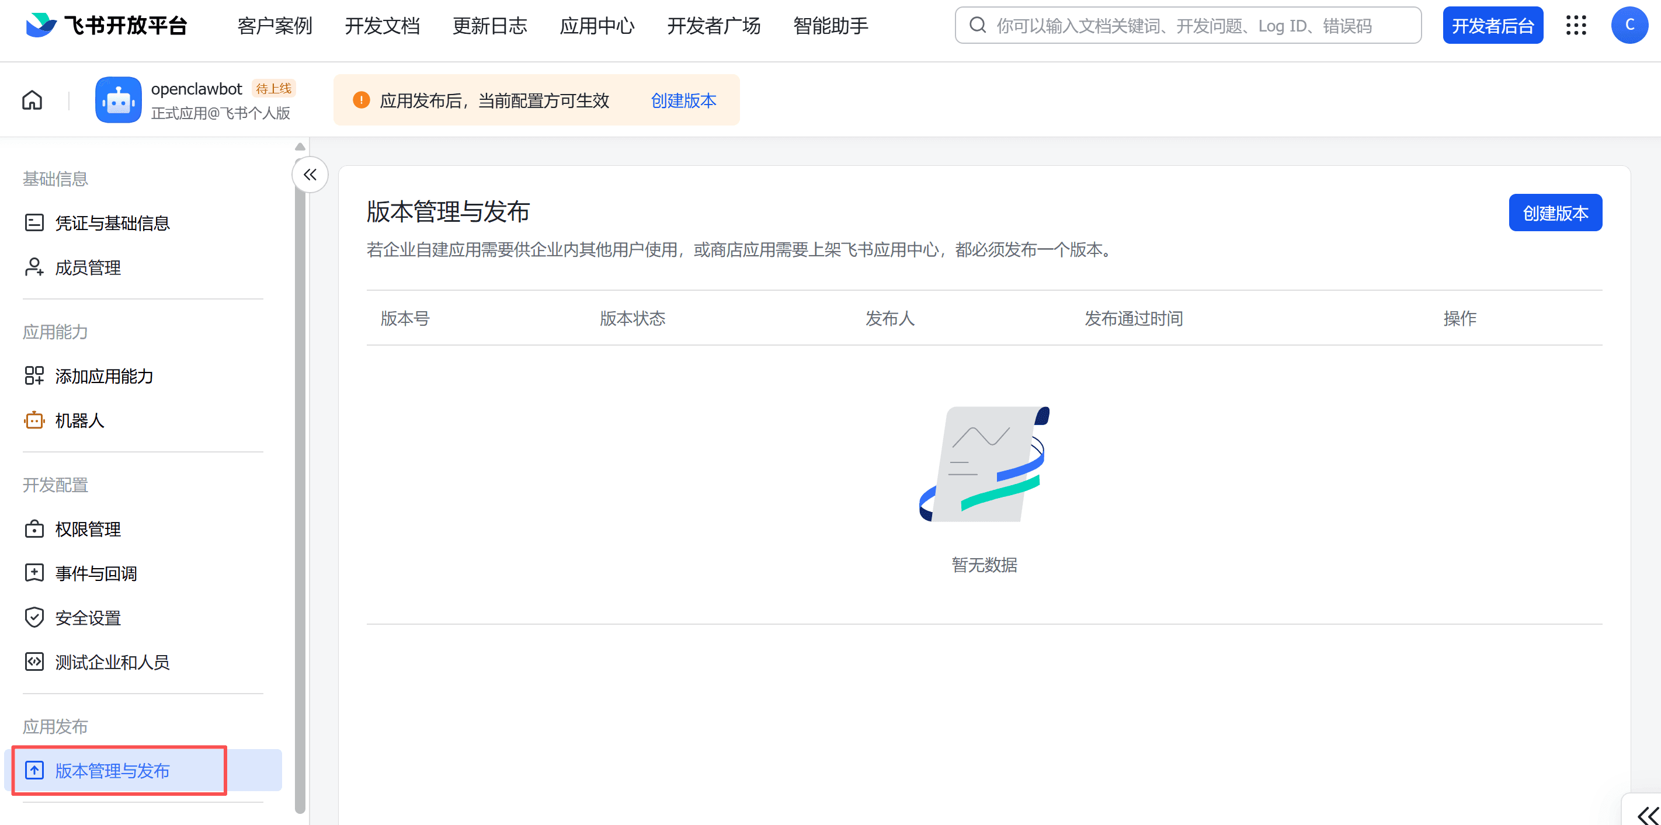Open 开发文档 in top navigation
The height and width of the screenshot is (825, 1661).
[x=383, y=26]
